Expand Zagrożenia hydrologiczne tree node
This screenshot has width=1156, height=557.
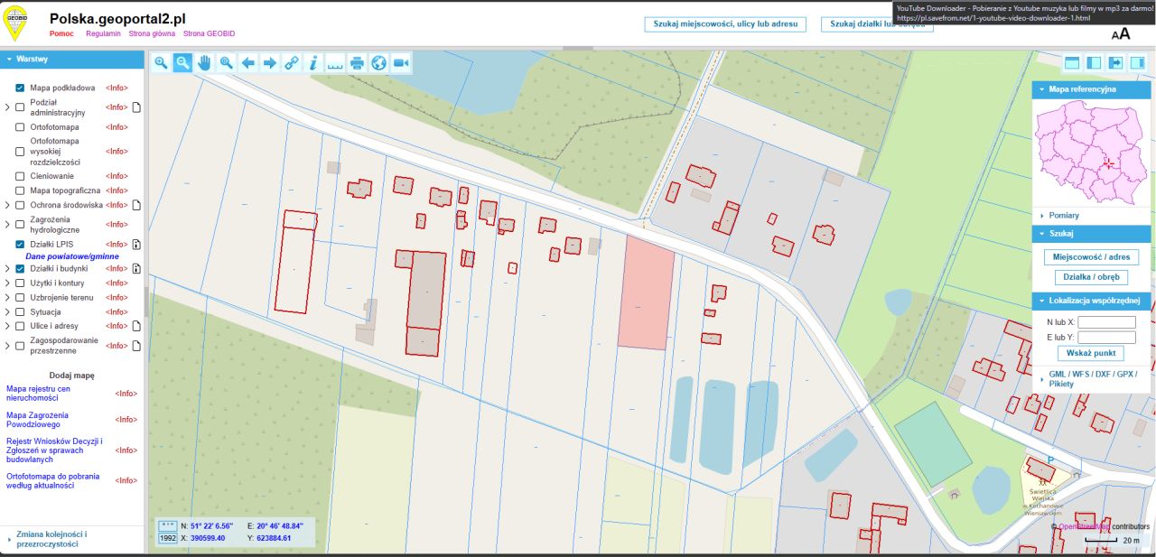tap(7, 225)
